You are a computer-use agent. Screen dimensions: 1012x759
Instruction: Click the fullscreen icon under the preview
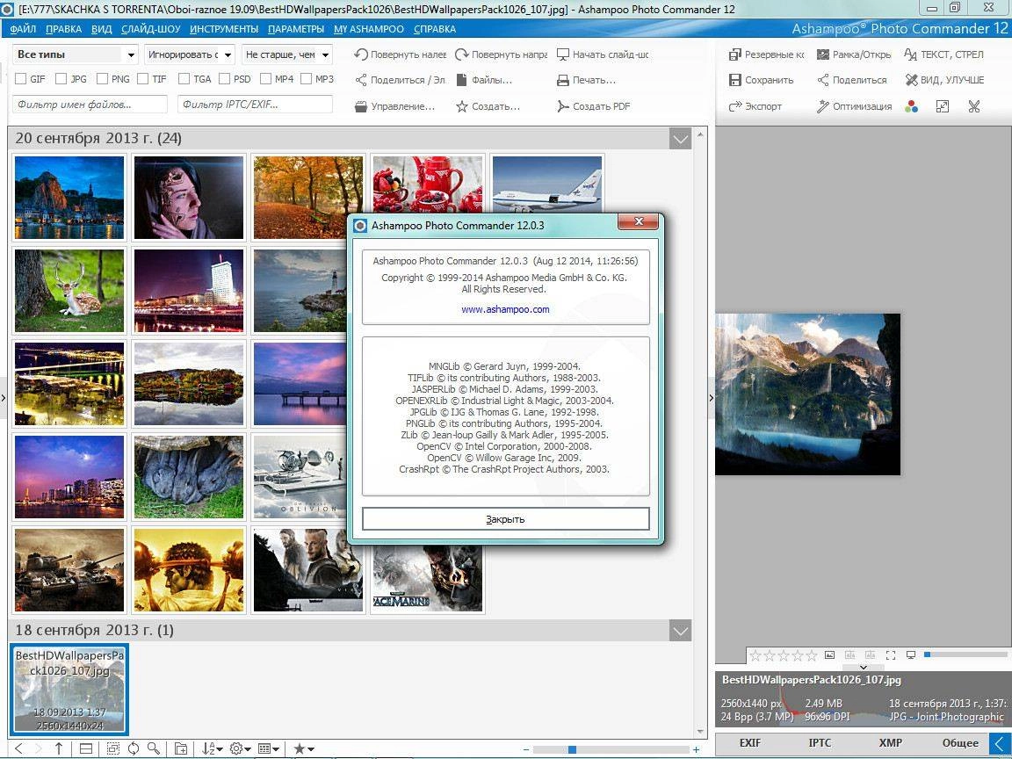click(x=891, y=655)
